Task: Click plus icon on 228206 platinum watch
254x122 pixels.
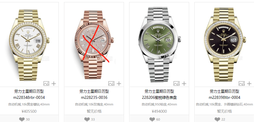Action: [184, 83]
